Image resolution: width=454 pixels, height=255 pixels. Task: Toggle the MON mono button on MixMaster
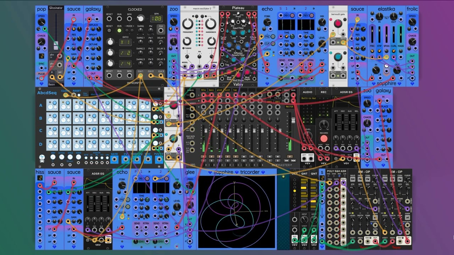tap(293, 160)
